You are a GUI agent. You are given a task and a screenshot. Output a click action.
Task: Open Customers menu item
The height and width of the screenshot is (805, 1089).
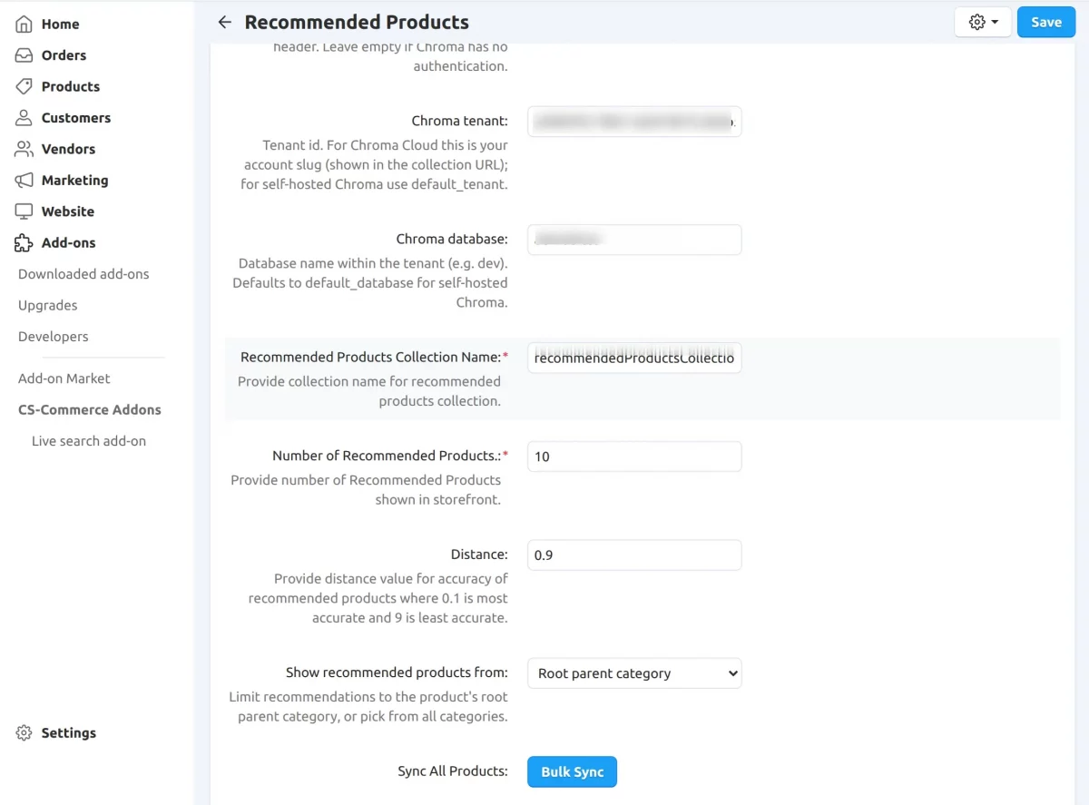(76, 118)
